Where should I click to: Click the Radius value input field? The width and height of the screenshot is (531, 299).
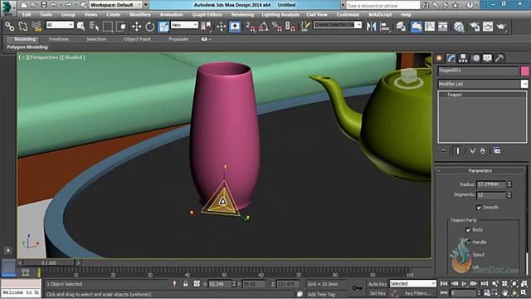coord(491,184)
